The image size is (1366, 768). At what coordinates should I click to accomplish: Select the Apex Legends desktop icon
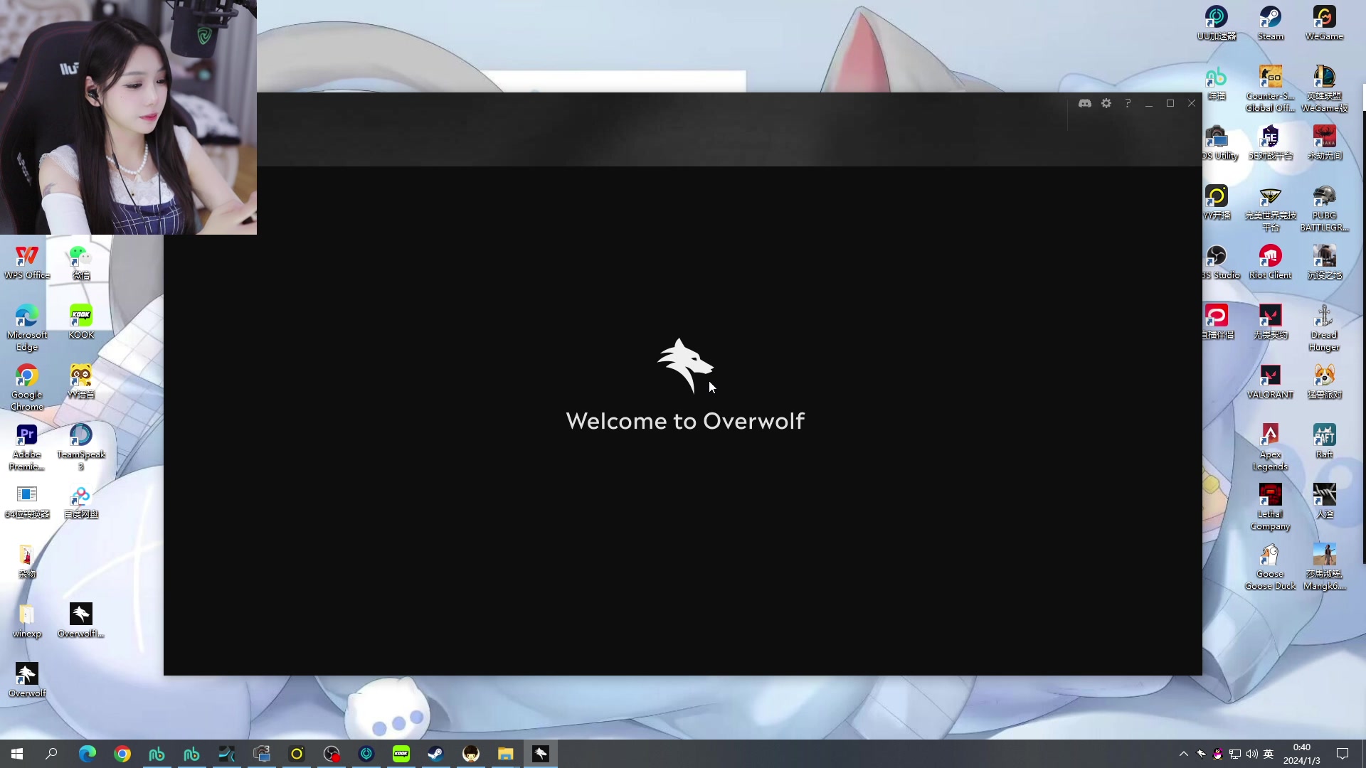(x=1271, y=447)
